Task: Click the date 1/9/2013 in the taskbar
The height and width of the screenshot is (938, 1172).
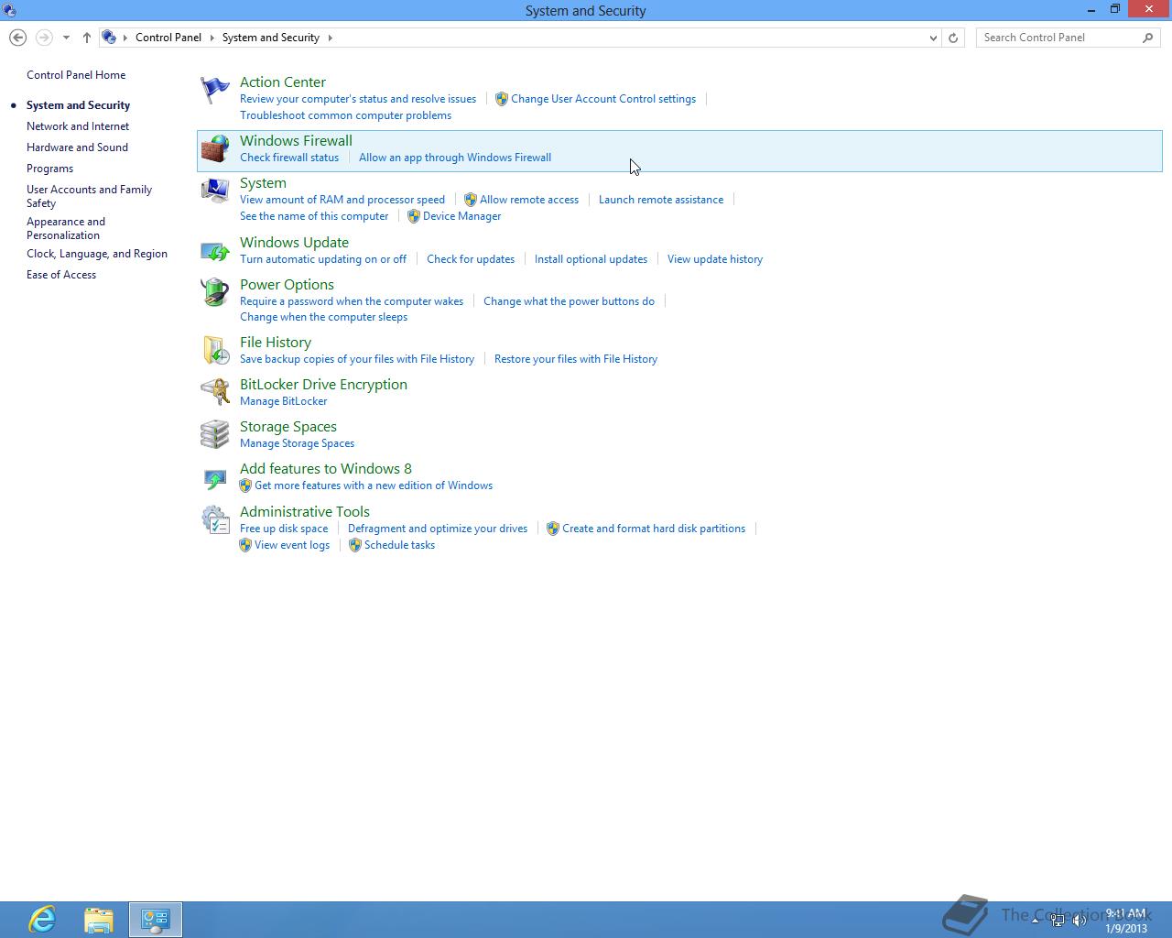Action: pos(1126,929)
